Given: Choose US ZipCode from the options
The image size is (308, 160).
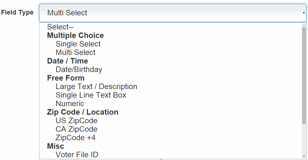Looking at the screenshot, I should point(76,120).
